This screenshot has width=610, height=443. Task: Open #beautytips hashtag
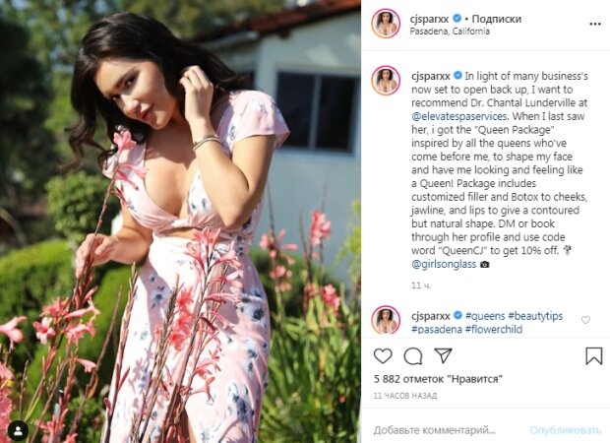click(535, 316)
